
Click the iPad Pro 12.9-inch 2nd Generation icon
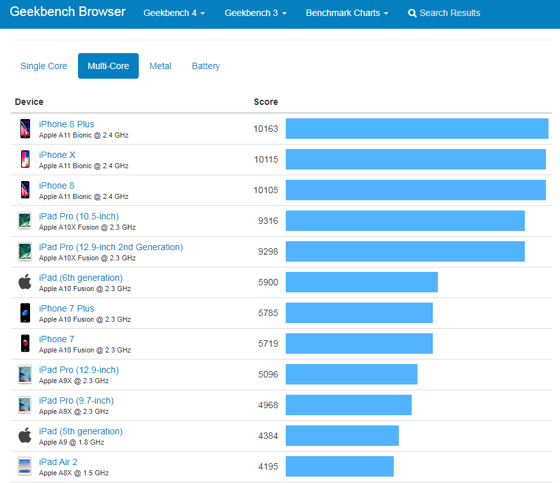(25, 251)
